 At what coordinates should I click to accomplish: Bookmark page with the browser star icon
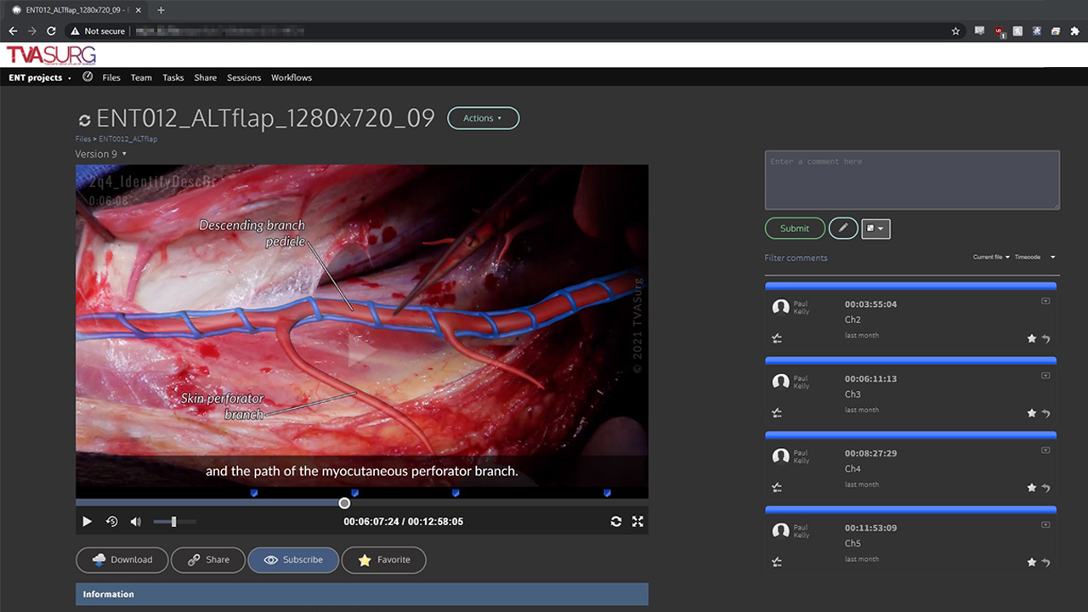click(x=955, y=31)
